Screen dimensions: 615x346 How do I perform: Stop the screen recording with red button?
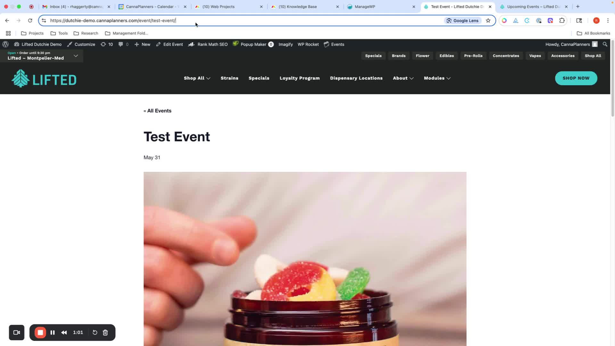(40, 333)
